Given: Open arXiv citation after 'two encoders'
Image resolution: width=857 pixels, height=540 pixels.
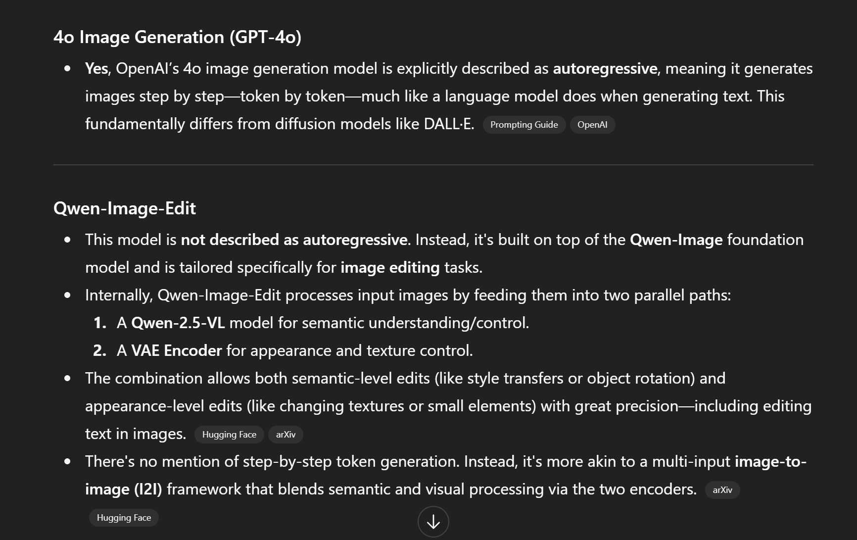Looking at the screenshot, I should pyautogui.click(x=722, y=490).
